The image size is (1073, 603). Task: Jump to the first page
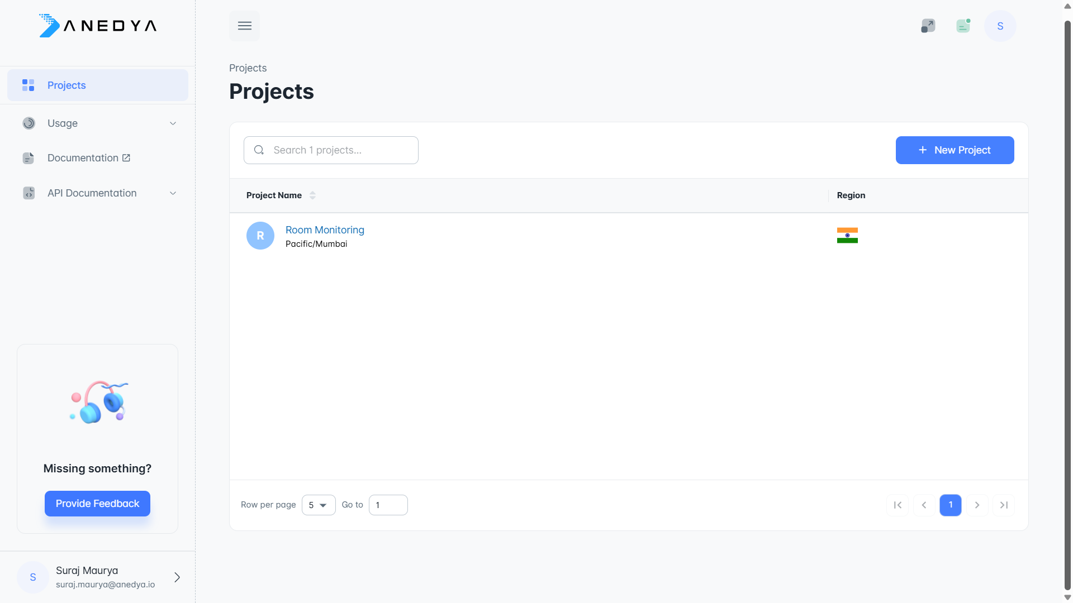pos(898,505)
